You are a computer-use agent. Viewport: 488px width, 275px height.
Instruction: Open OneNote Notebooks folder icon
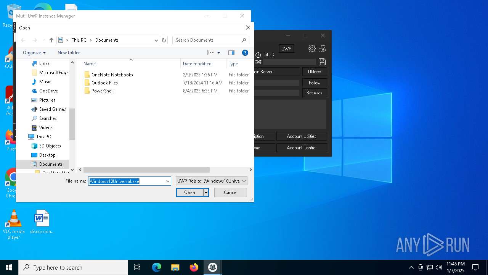pyautogui.click(x=87, y=75)
